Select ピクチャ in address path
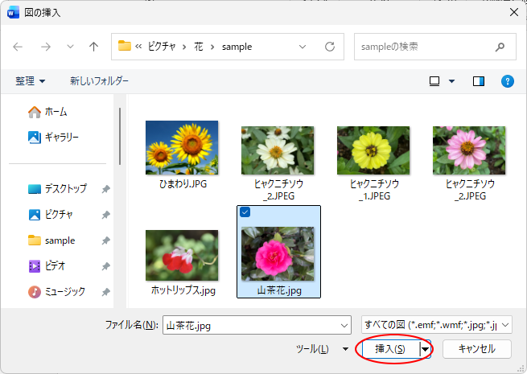 click(162, 47)
